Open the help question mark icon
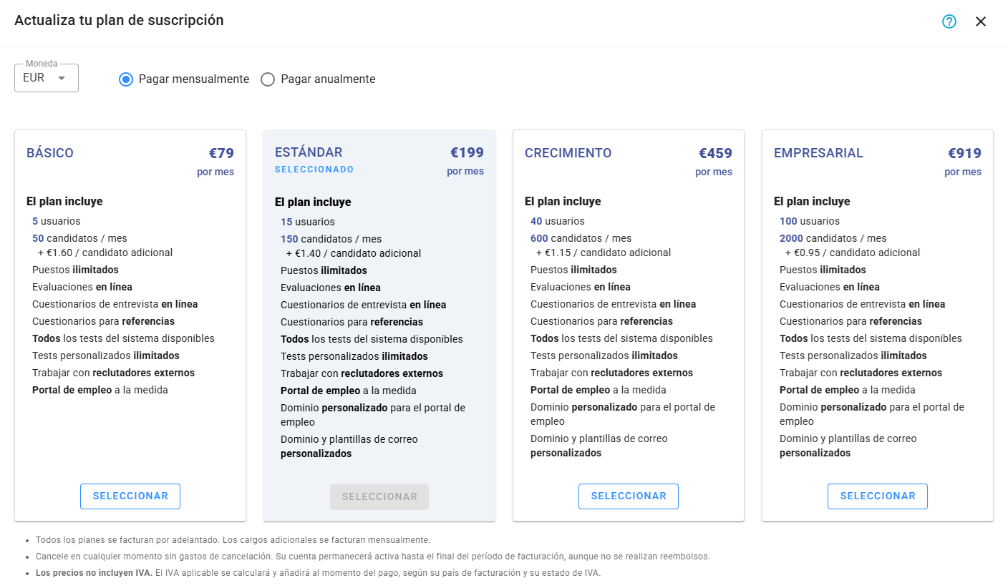 [949, 21]
